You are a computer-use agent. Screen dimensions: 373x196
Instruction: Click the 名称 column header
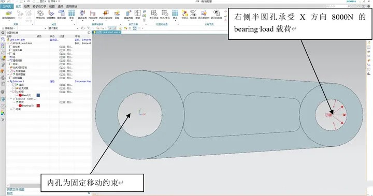9,36
